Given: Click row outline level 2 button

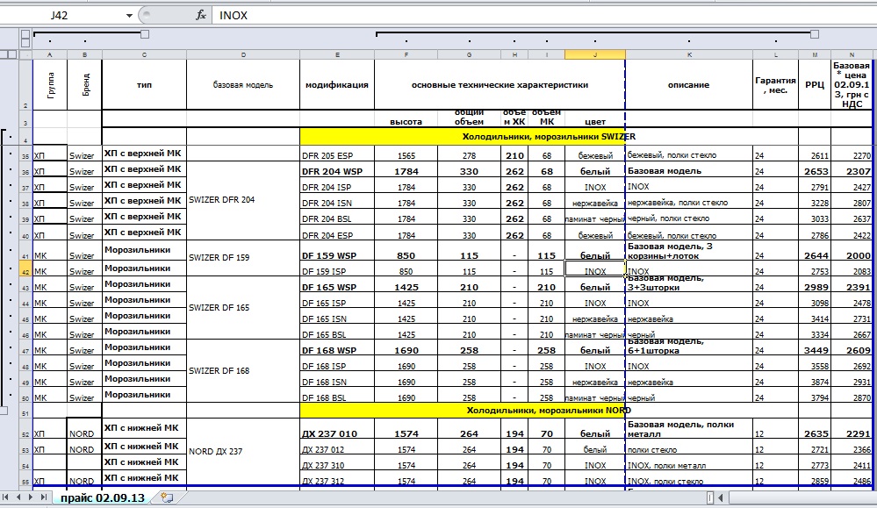Looking at the screenshot, I should coord(12,54).
